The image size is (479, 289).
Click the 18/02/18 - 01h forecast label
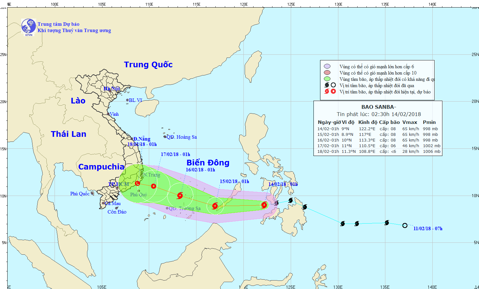[x=142, y=144]
